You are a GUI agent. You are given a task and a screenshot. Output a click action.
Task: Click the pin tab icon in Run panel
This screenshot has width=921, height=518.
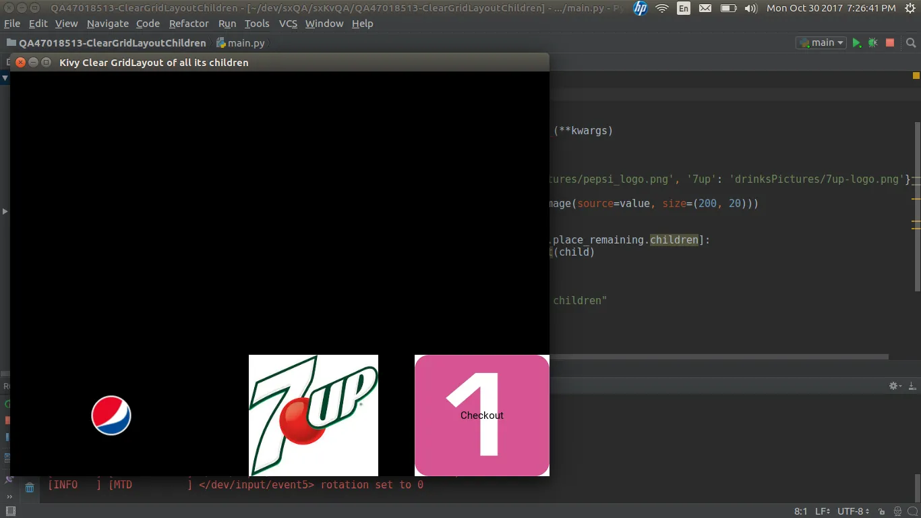tap(9, 480)
